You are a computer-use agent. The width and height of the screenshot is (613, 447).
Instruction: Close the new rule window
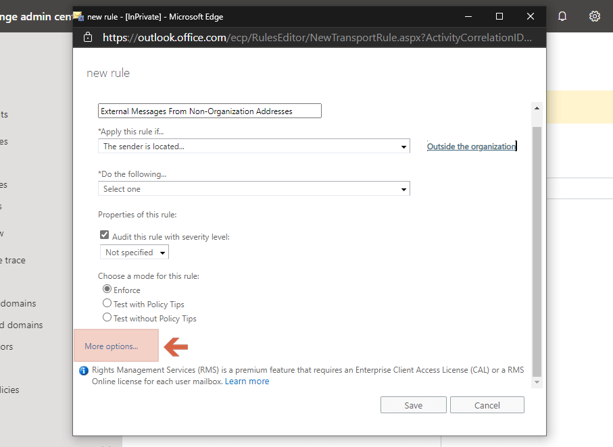pos(530,16)
